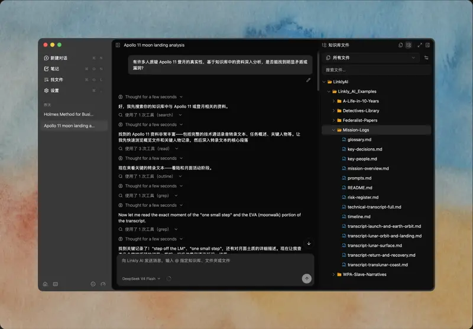The width and height of the screenshot is (473, 329).
Task: Toggle the tree view icon in knowledge panel header
Action: click(x=409, y=45)
